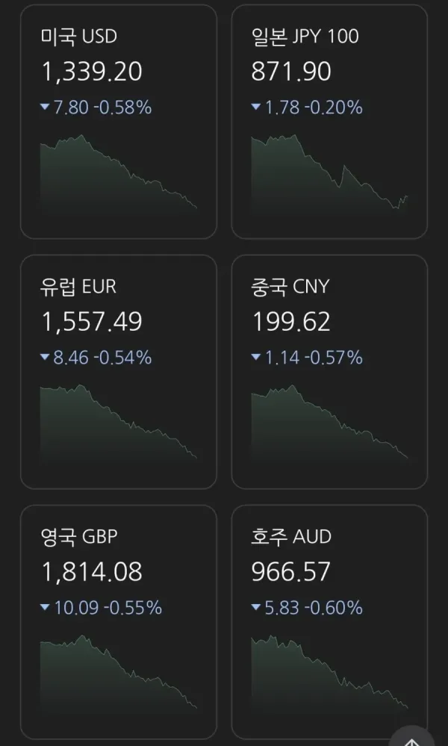This screenshot has height=746, width=448.
Task: Click the CNY down-triangle change indicator
Action: pyautogui.click(x=256, y=357)
